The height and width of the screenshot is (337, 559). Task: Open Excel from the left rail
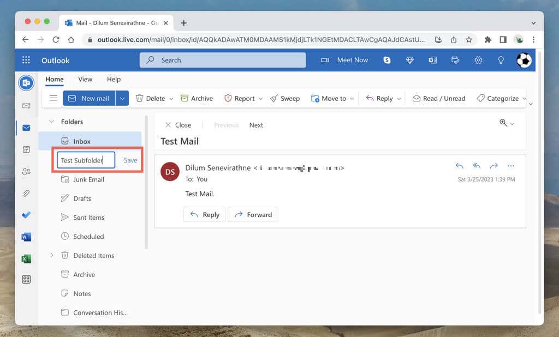26,258
